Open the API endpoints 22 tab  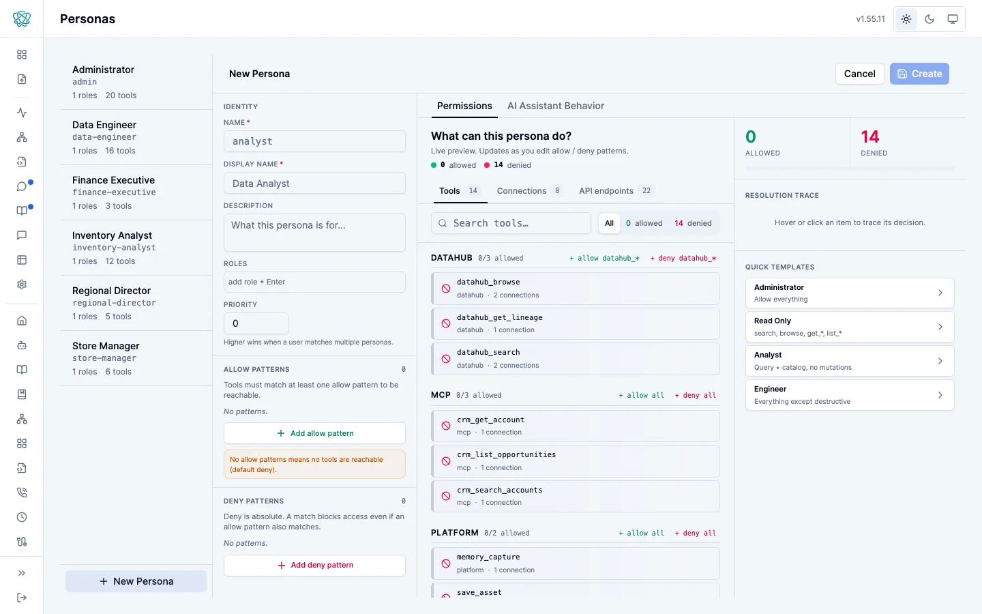point(616,191)
